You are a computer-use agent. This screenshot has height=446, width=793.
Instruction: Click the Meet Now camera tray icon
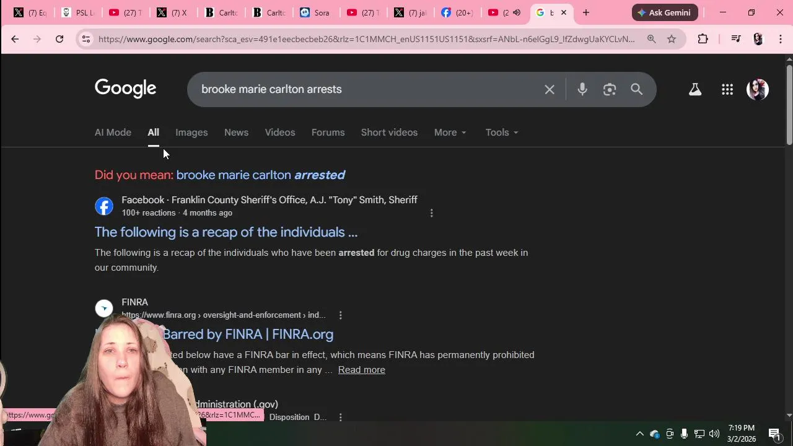[670, 434]
